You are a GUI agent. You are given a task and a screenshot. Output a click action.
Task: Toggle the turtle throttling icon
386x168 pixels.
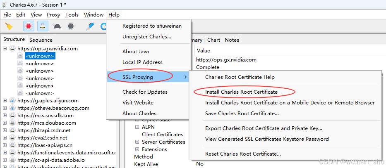57,26
